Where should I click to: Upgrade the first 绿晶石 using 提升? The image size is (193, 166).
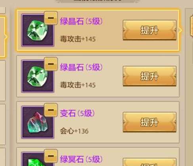click(x=149, y=30)
